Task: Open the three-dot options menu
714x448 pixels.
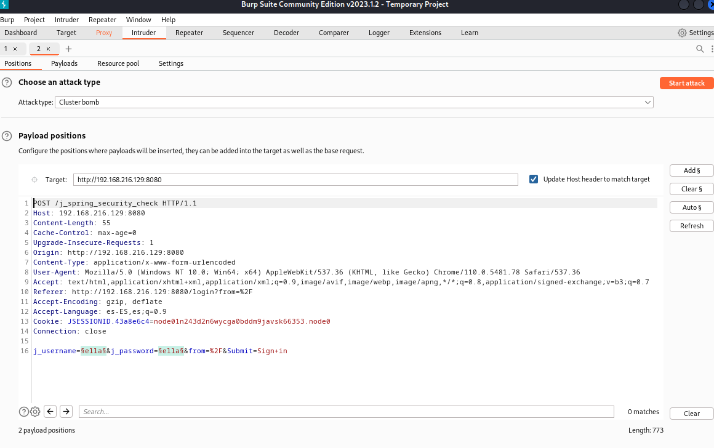Action: (x=712, y=49)
